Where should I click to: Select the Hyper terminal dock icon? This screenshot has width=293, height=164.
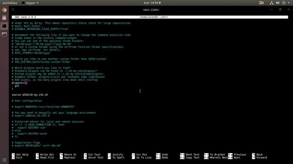click(x=4, y=26)
